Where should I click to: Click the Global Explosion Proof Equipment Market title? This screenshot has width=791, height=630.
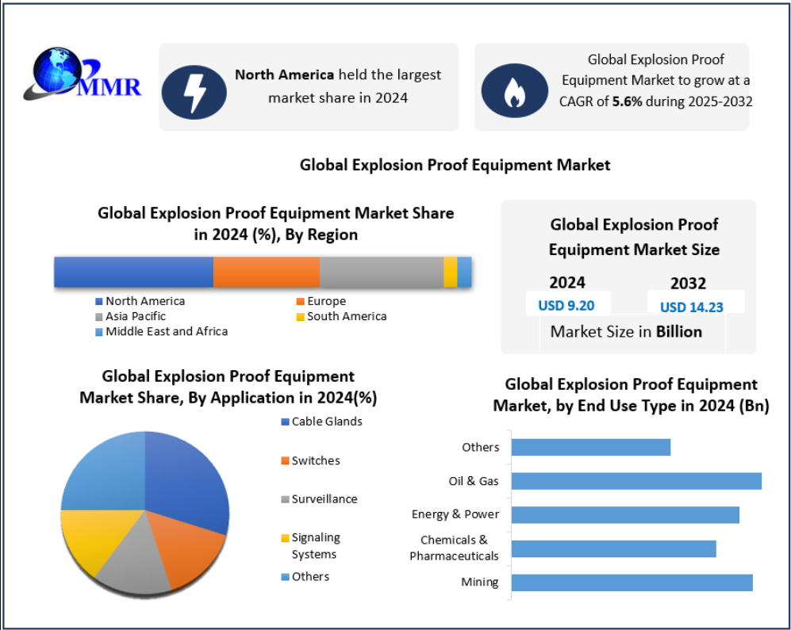coord(455,165)
